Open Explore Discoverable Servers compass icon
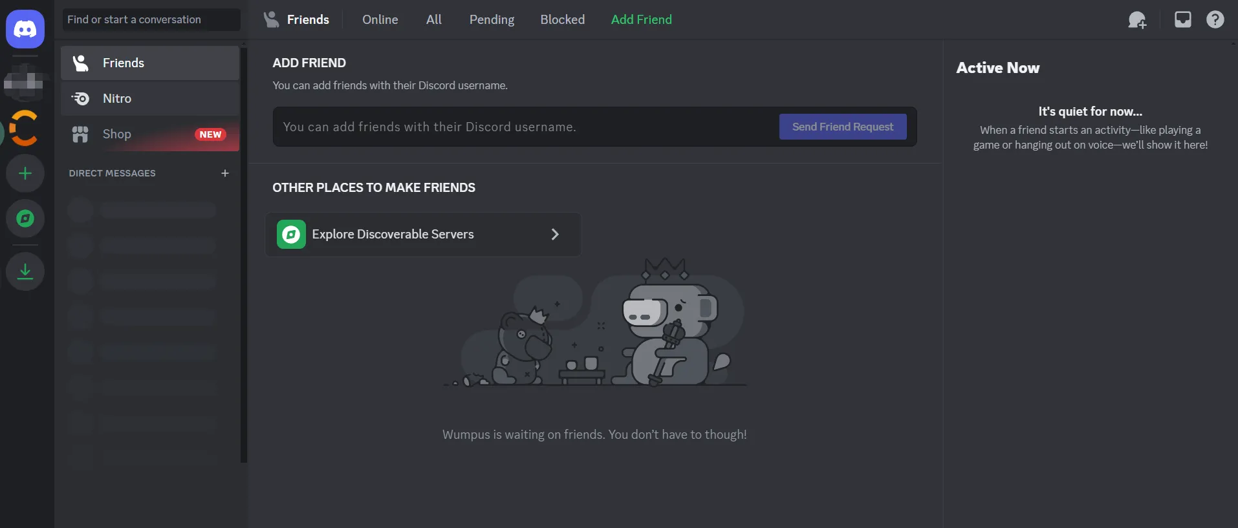 (x=25, y=218)
